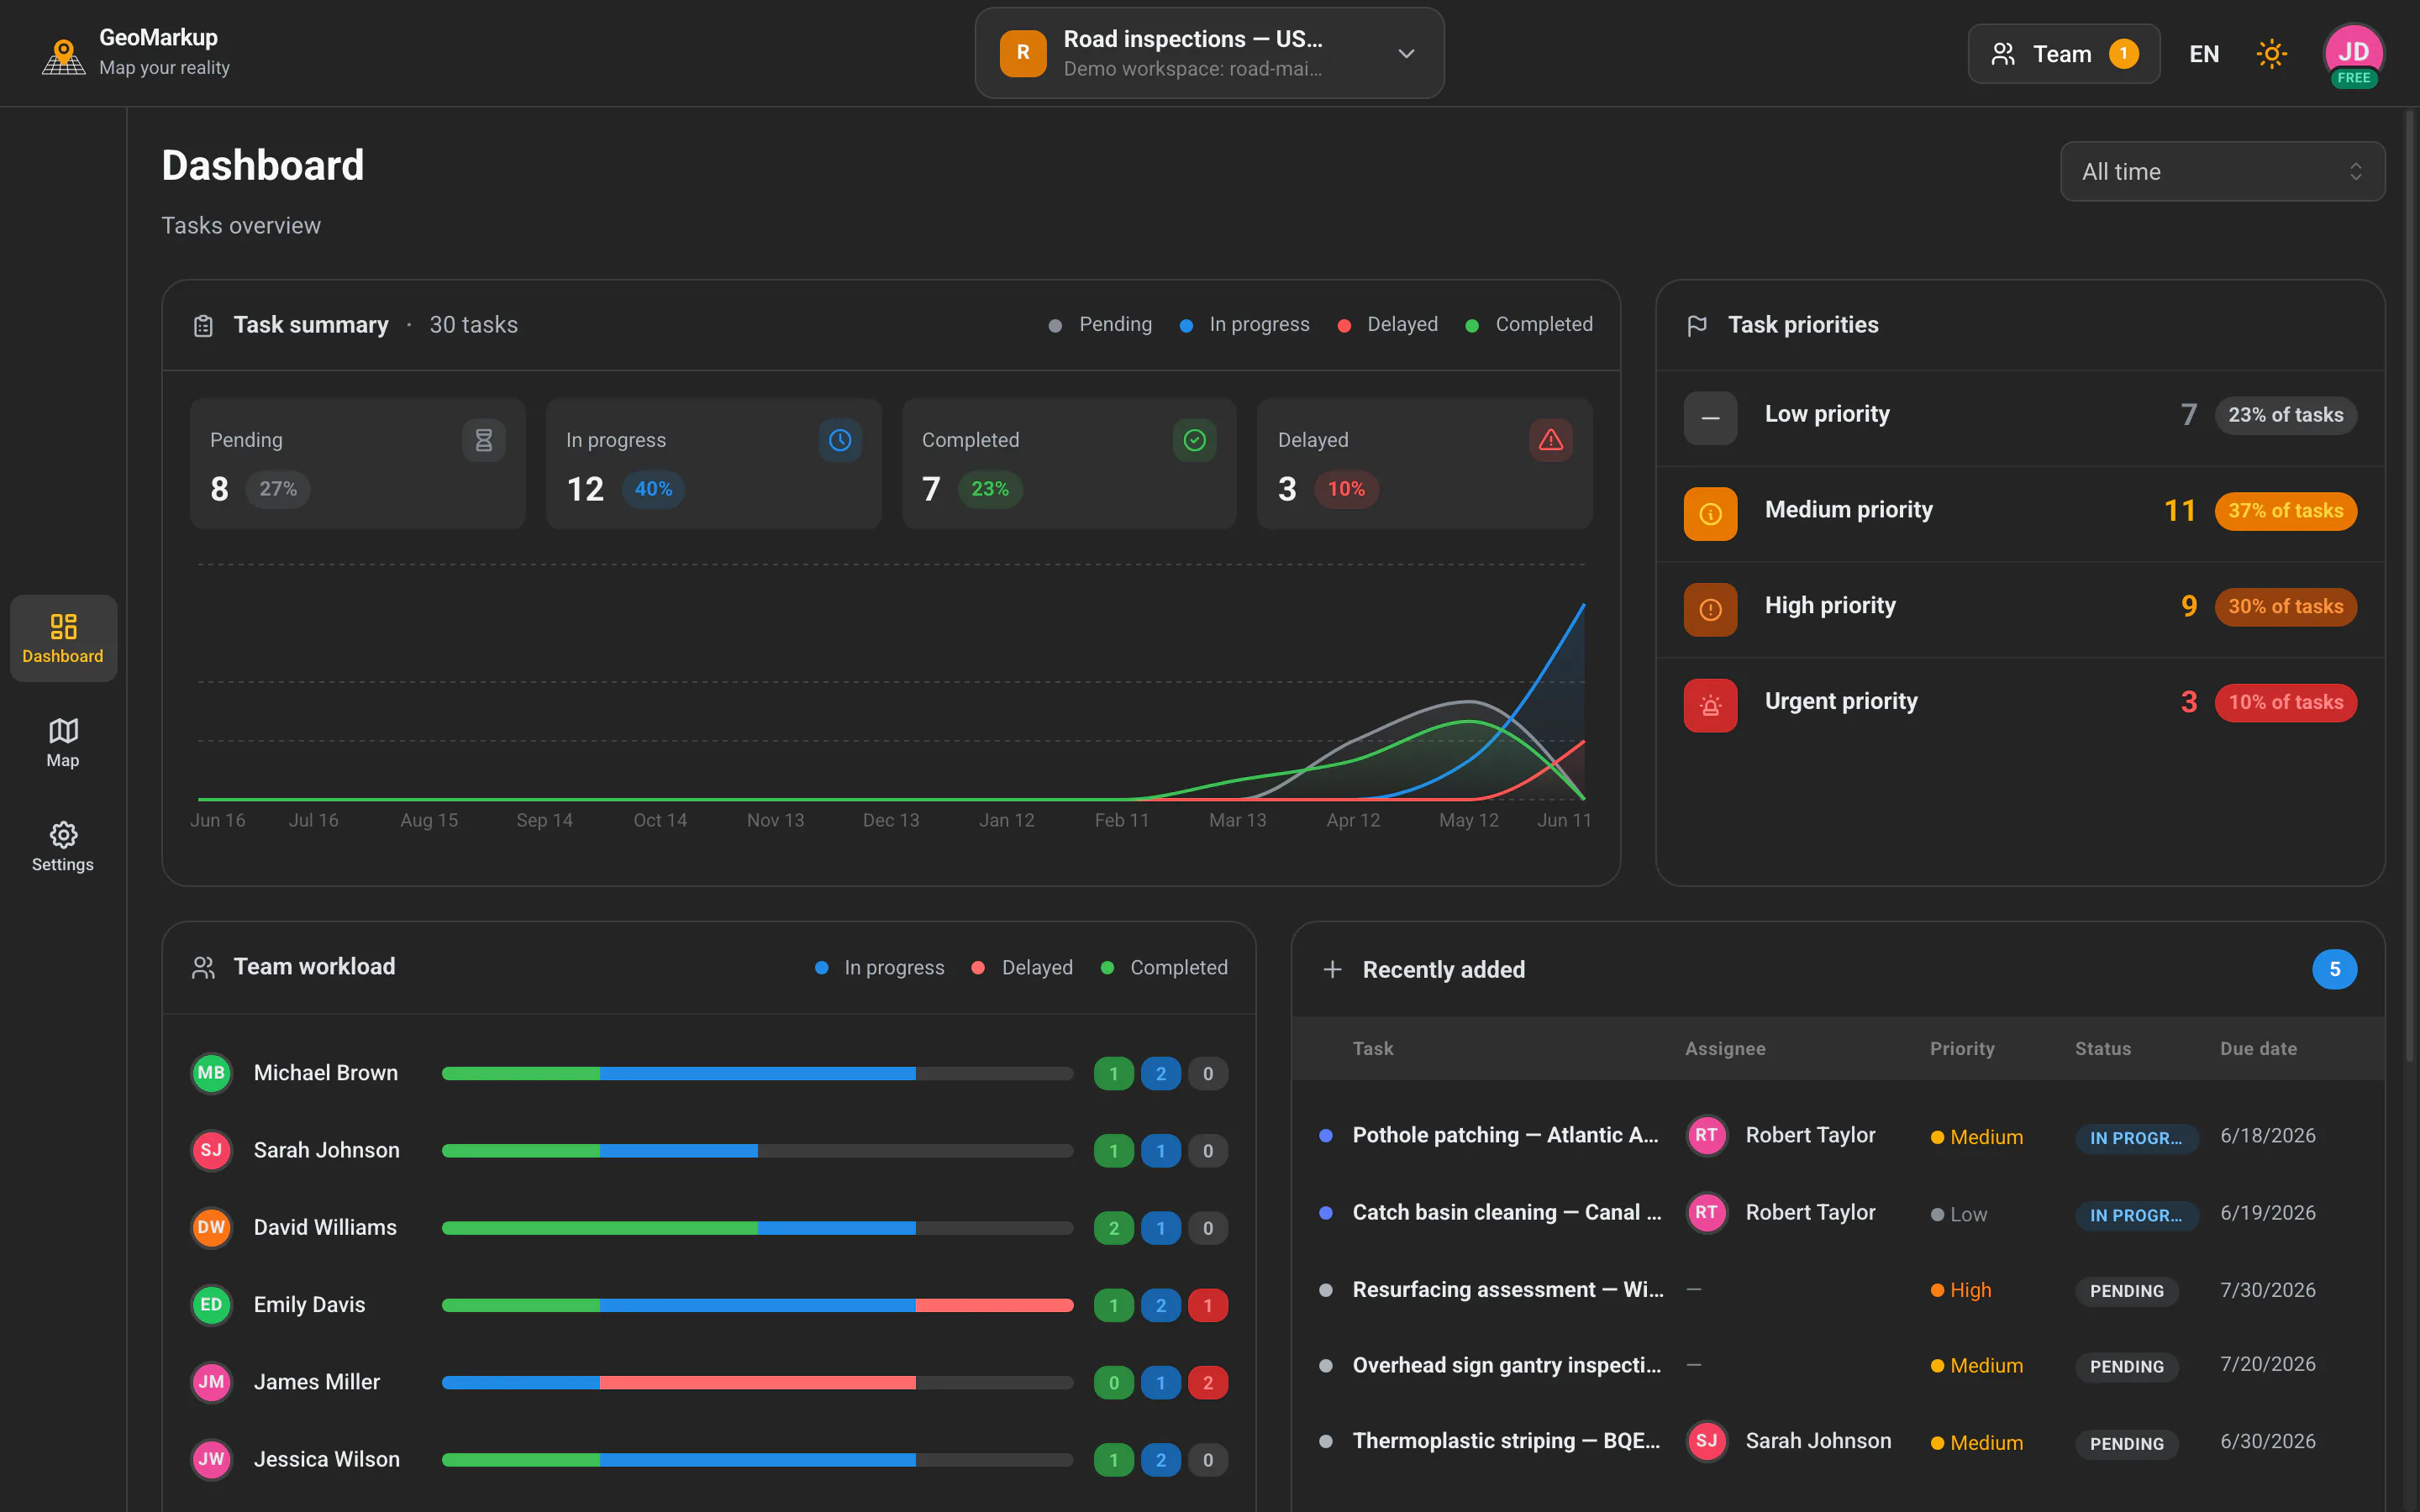Screen dimensions: 2420x1512
Task: Click the orange R workspace badge
Action: click(x=1023, y=53)
